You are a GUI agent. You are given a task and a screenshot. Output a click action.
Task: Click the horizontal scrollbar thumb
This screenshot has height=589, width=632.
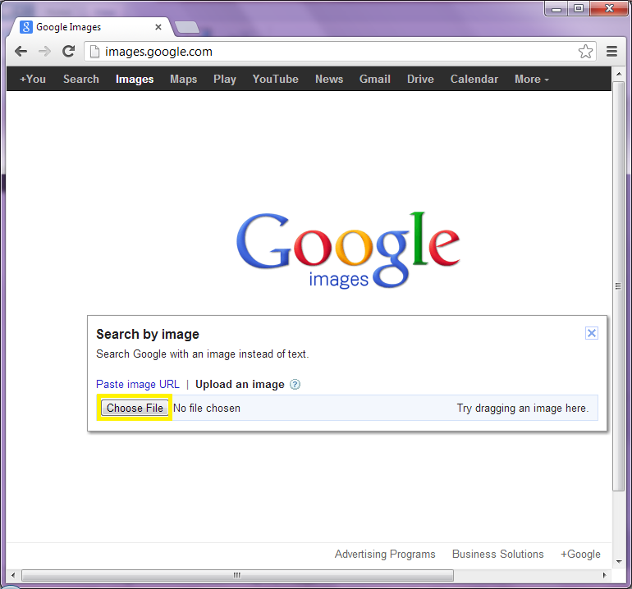[x=237, y=575]
